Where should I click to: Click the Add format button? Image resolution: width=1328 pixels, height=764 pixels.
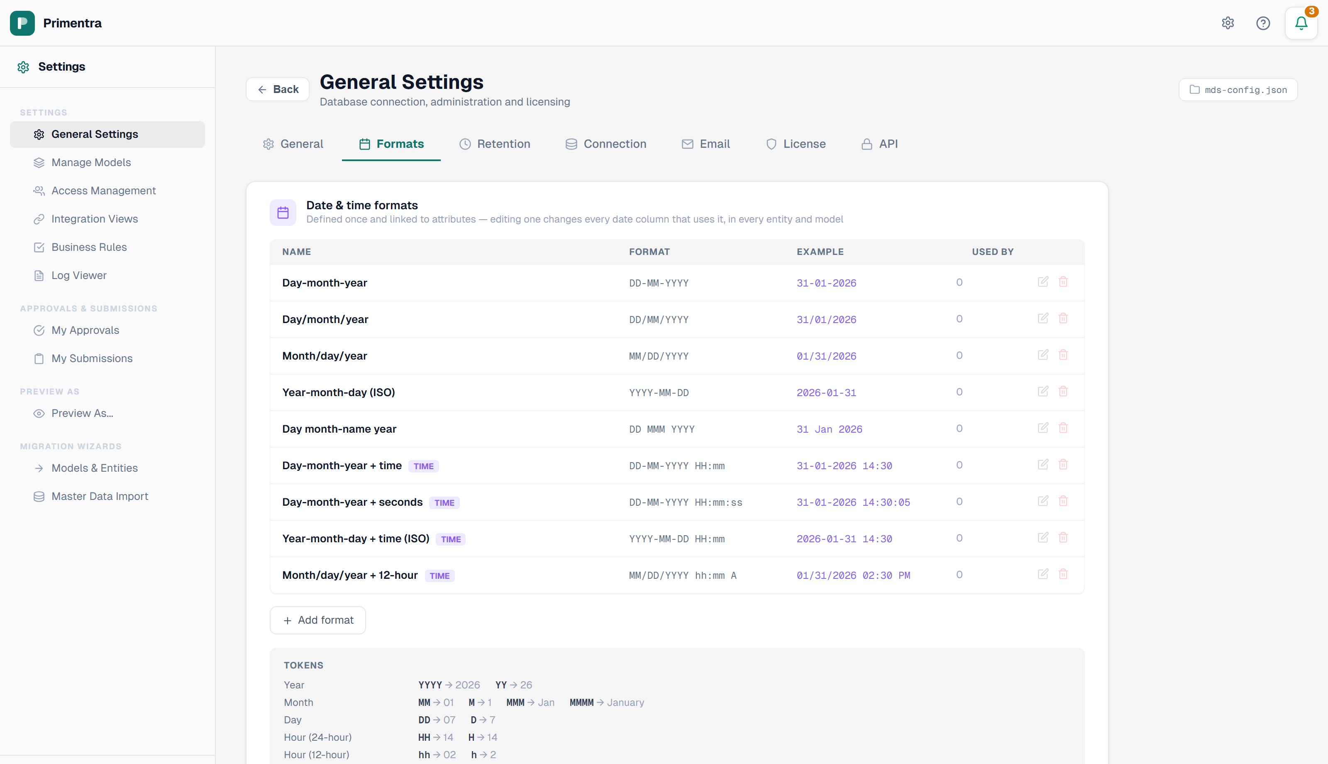(x=318, y=620)
